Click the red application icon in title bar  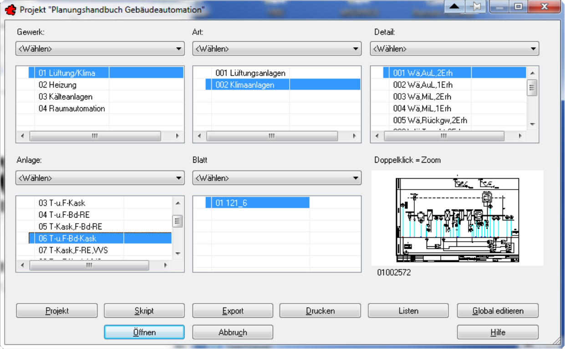pos(10,10)
